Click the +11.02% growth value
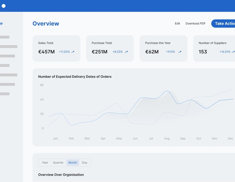The height and width of the screenshot is (182, 235). (x=64, y=52)
